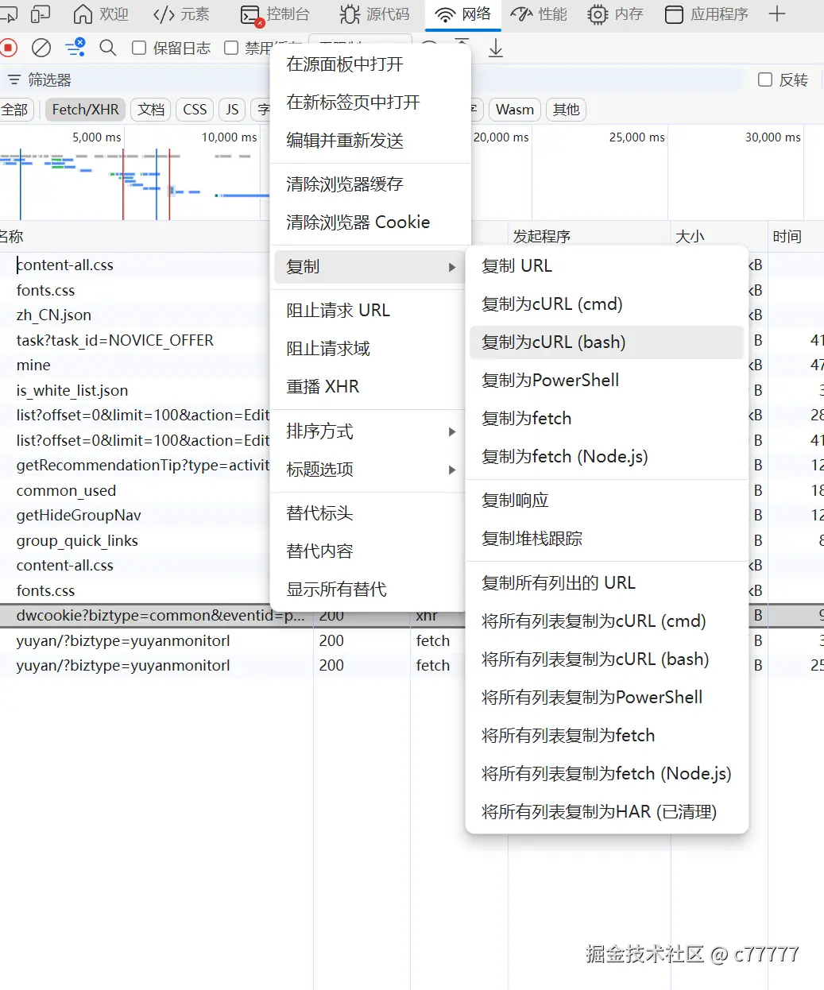Sort by the 时间 column header

(x=795, y=237)
